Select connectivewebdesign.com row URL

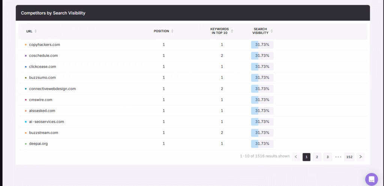coord(52,89)
